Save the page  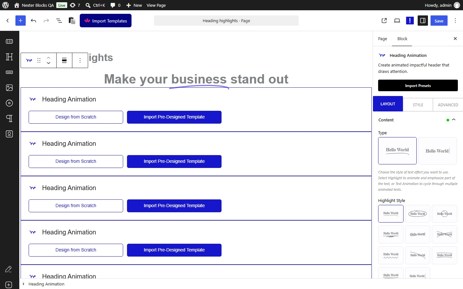point(439,21)
